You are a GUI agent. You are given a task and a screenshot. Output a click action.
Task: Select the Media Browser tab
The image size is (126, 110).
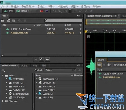pyautogui.click(x=9, y=66)
